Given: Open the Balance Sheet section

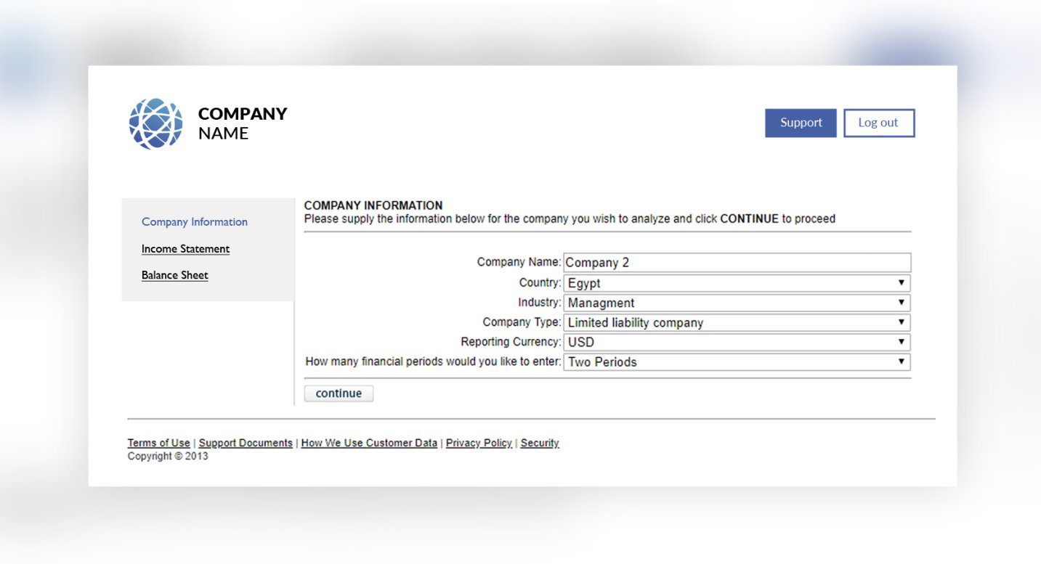Looking at the screenshot, I should point(174,275).
